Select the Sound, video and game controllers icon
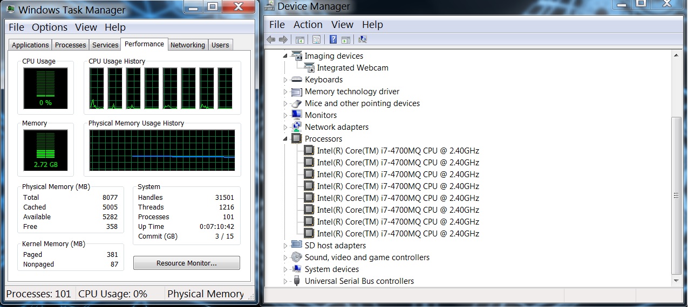The width and height of the screenshot is (688, 307). click(297, 257)
